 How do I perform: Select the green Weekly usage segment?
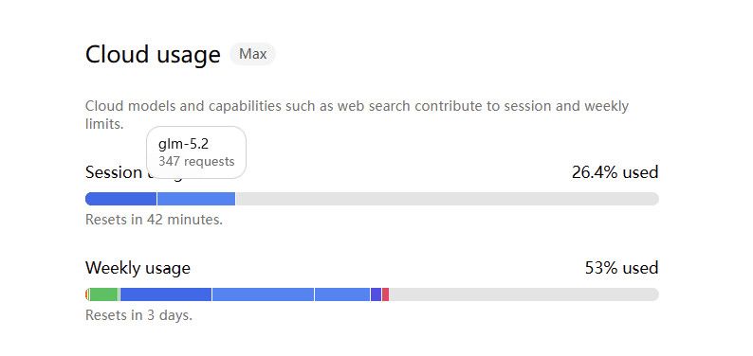pyautogui.click(x=103, y=294)
